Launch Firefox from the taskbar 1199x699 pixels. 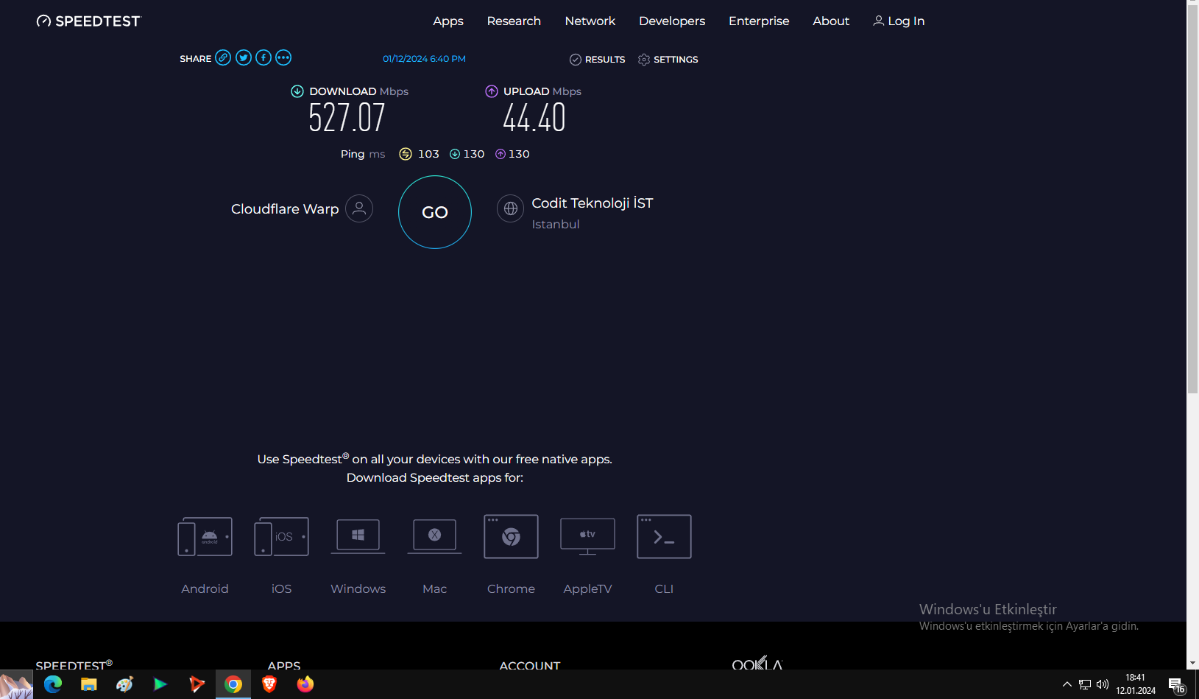click(x=305, y=684)
